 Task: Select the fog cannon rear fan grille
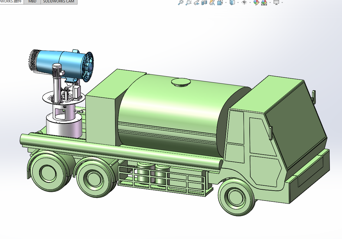pos(88,67)
